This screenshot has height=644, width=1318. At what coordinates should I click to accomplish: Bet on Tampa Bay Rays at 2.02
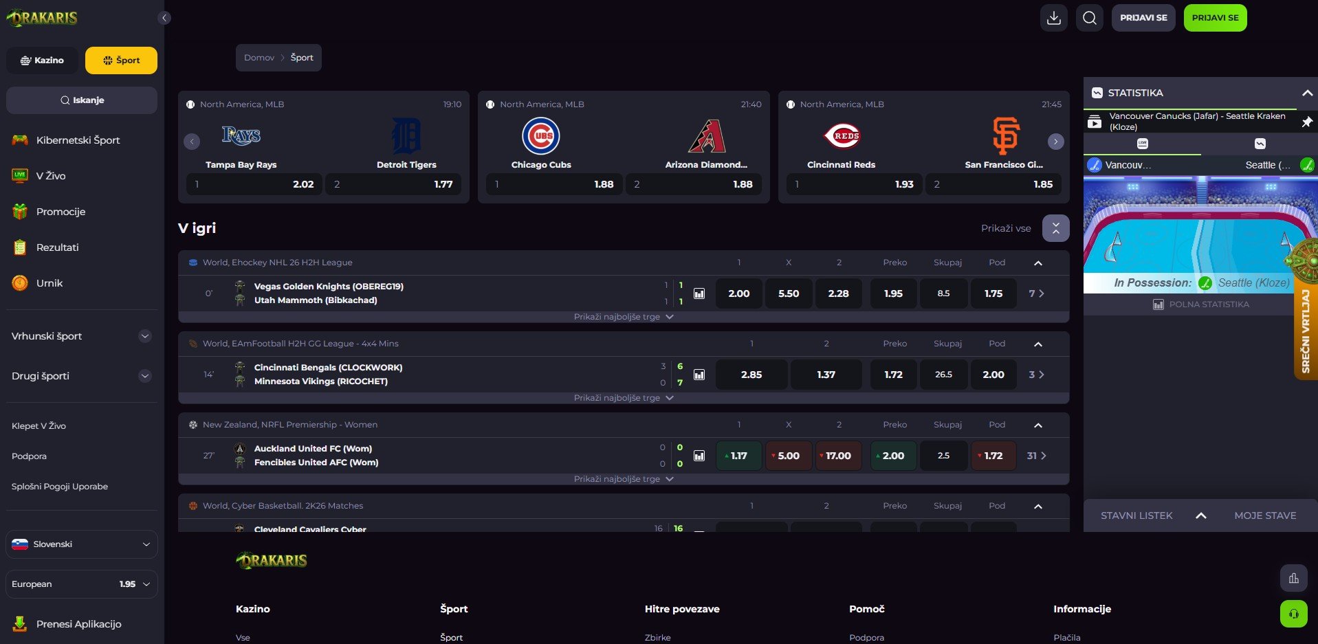(254, 184)
